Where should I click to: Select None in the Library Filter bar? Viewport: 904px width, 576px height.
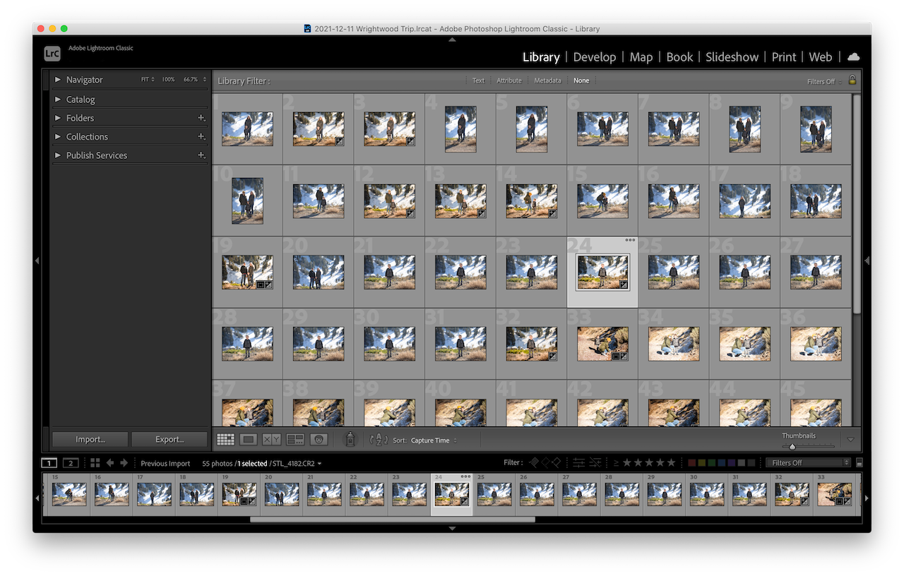coord(581,80)
